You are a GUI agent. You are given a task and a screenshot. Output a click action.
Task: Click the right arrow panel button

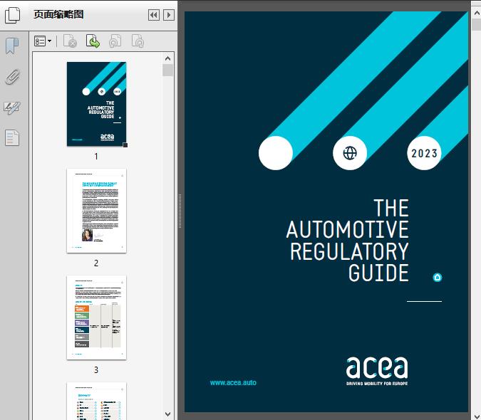(x=169, y=15)
